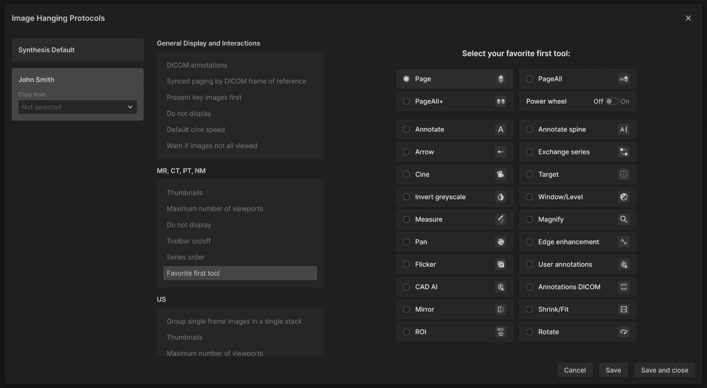Click the Cine camera icon
707x388 pixels.
[x=501, y=174]
